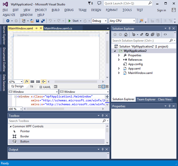Click the XAML editor horizontal scrollbar thumb
178x166 pixels.
click(x=45, y=109)
